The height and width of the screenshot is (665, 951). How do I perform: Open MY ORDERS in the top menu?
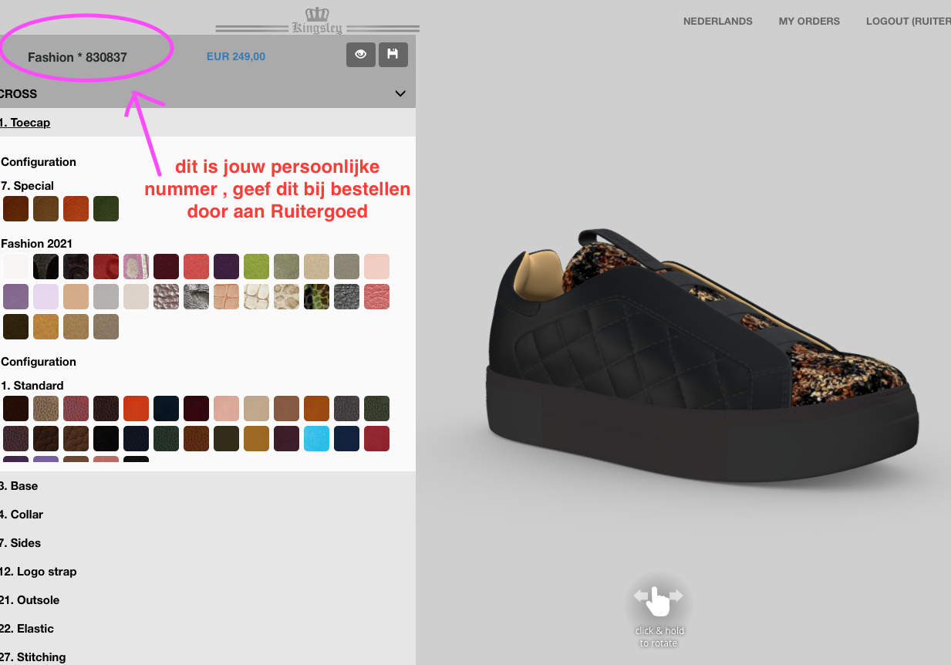point(809,22)
